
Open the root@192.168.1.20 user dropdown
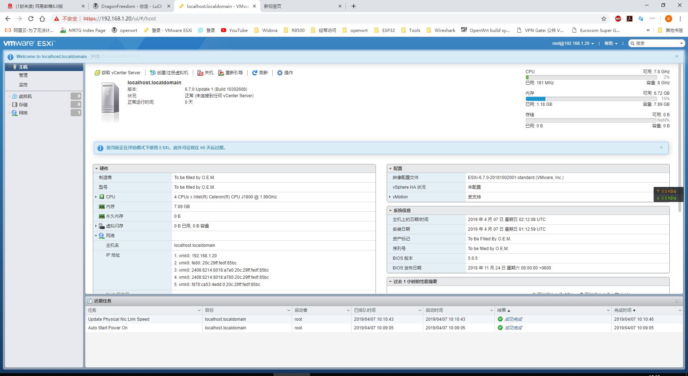(573, 43)
